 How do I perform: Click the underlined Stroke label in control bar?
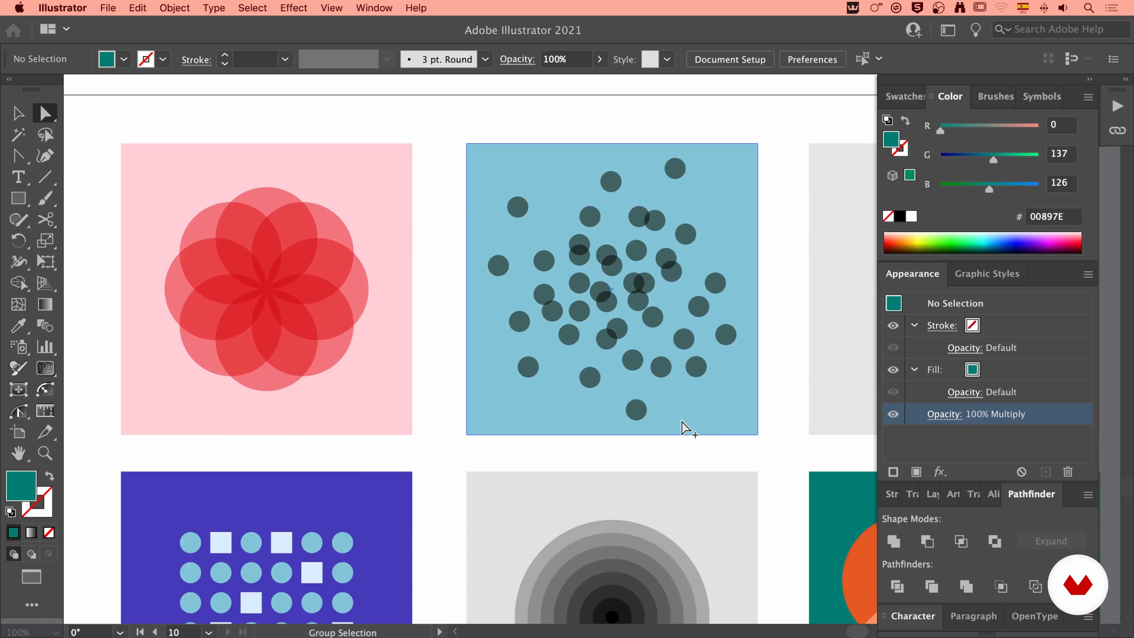196,60
